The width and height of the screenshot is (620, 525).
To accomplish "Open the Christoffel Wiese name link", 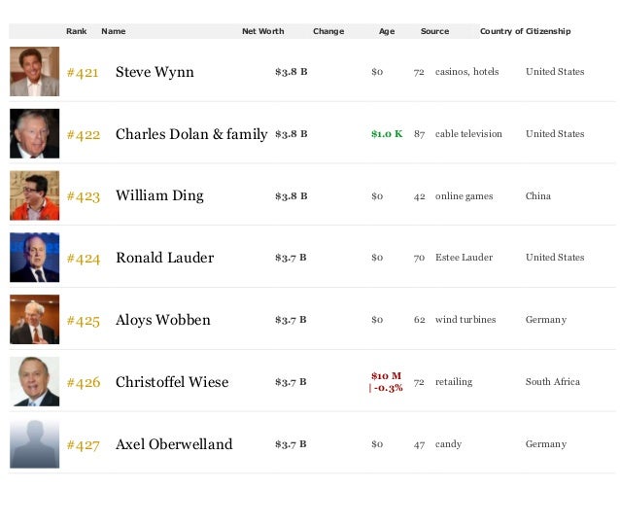I will pos(172,382).
